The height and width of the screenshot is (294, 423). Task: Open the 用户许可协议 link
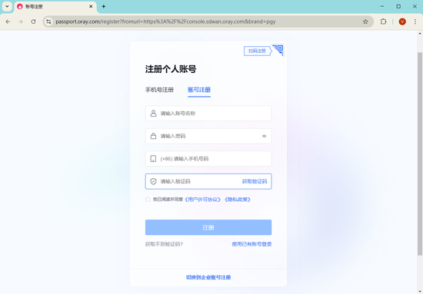tap(203, 200)
